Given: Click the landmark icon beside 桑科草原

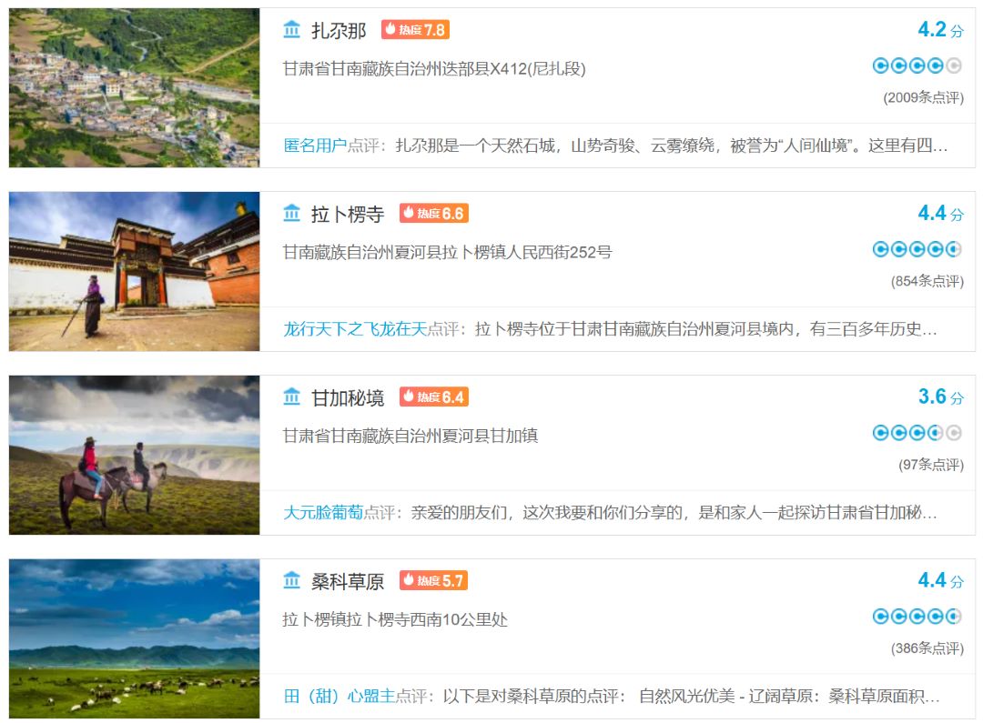Looking at the screenshot, I should coord(291,580).
